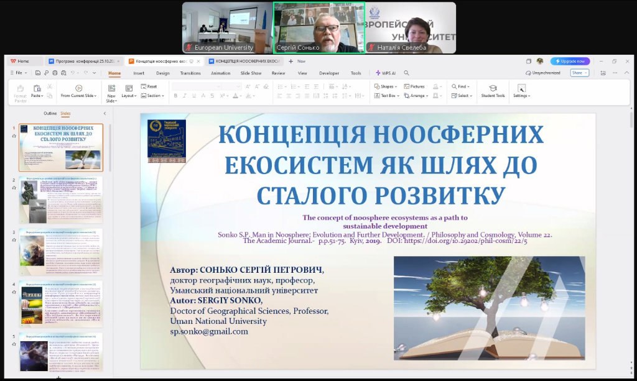637x381 pixels.
Task: Expand the Layout dropdown
Action: pos(129,96)
